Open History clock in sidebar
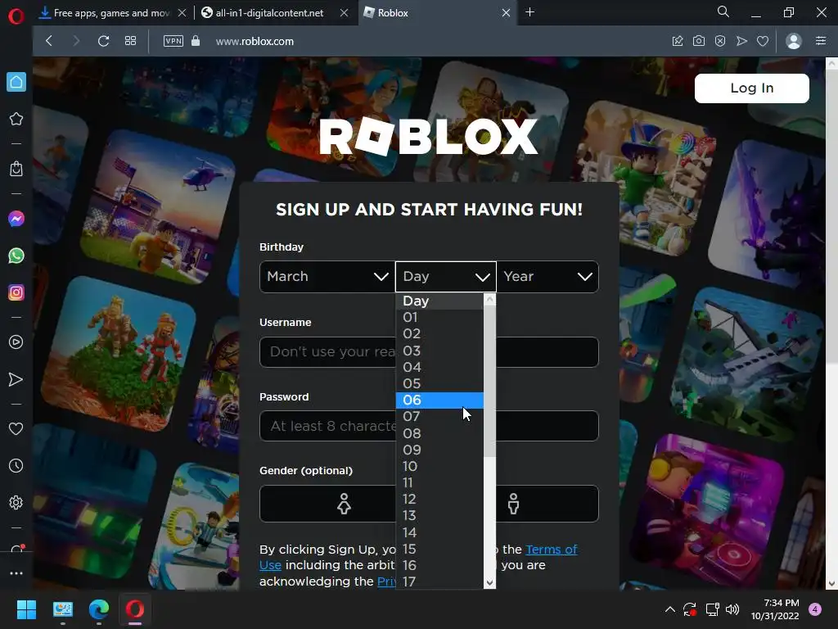The width and height of the screenshot is (838, 629). (16, 466)
